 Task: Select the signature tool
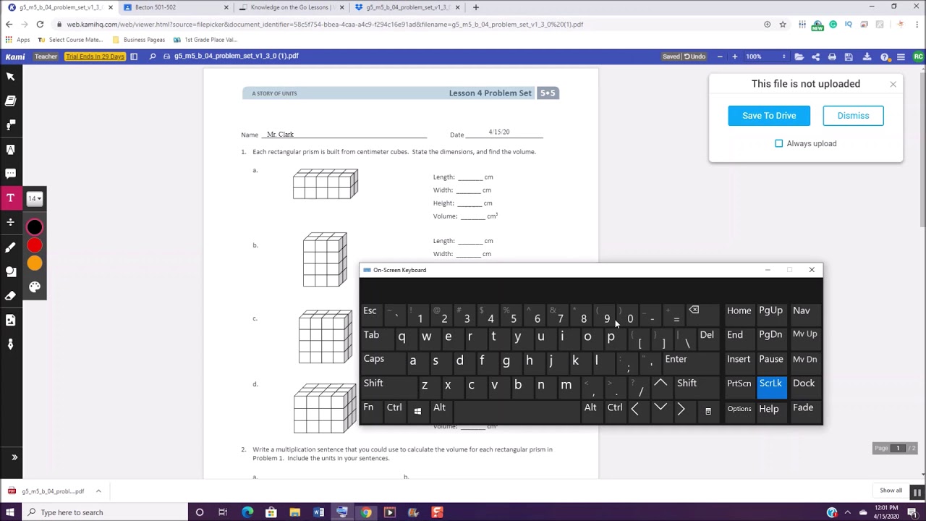11,344
